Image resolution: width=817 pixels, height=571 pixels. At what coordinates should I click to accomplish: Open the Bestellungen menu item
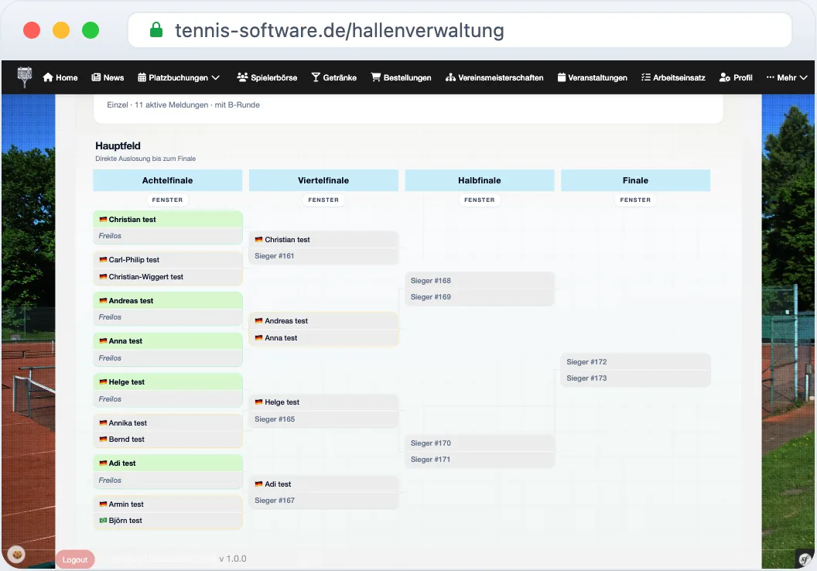click(402, 77)
